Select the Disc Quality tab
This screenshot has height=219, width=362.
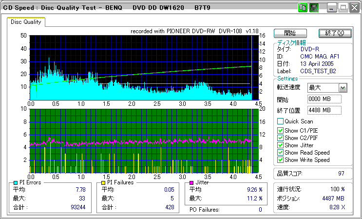(x=26, y=22)
